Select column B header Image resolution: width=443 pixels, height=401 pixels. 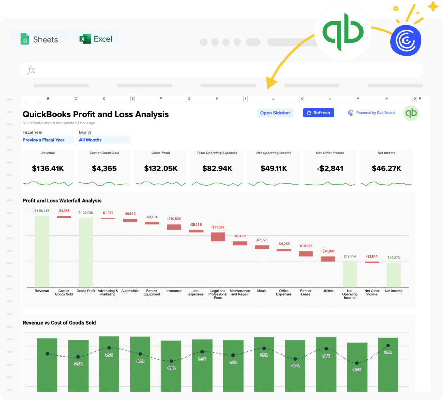[x=48, y=99]
